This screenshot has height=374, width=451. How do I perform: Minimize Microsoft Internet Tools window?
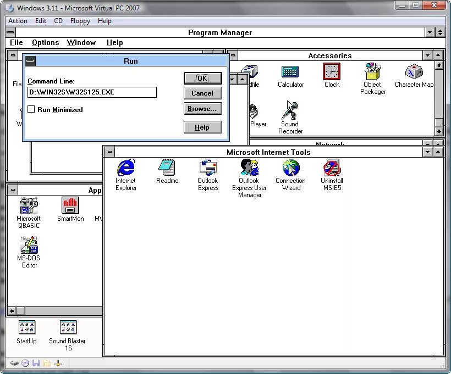pos(428,152)
